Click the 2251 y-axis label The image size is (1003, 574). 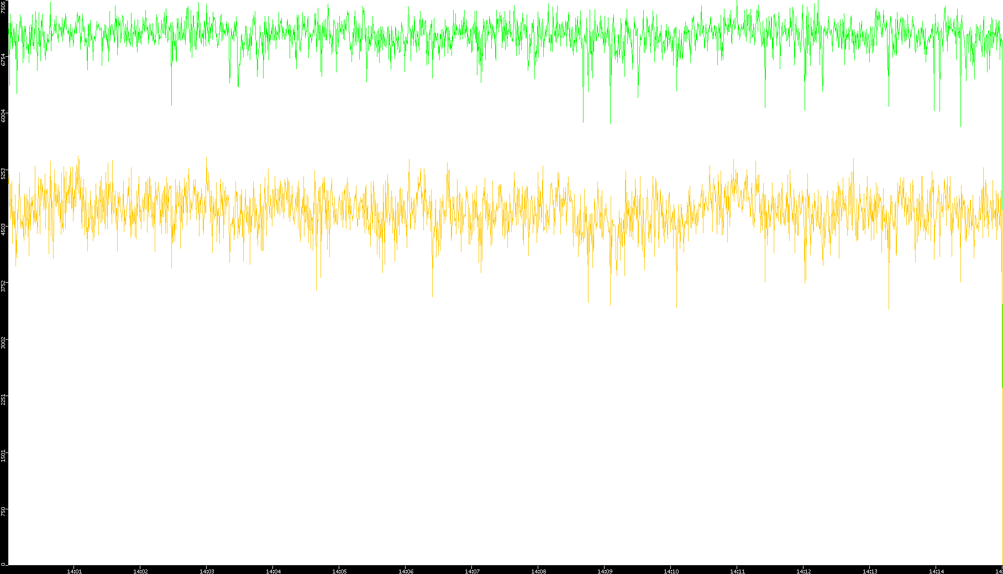pos(3,399)
